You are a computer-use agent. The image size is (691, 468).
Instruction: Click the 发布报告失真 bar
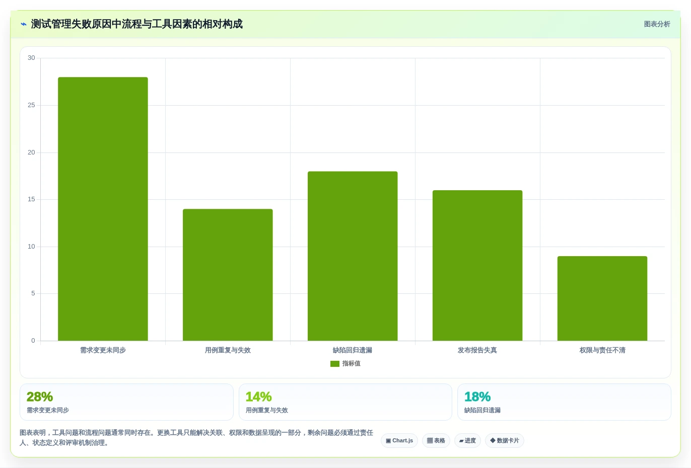pos(477,265)
